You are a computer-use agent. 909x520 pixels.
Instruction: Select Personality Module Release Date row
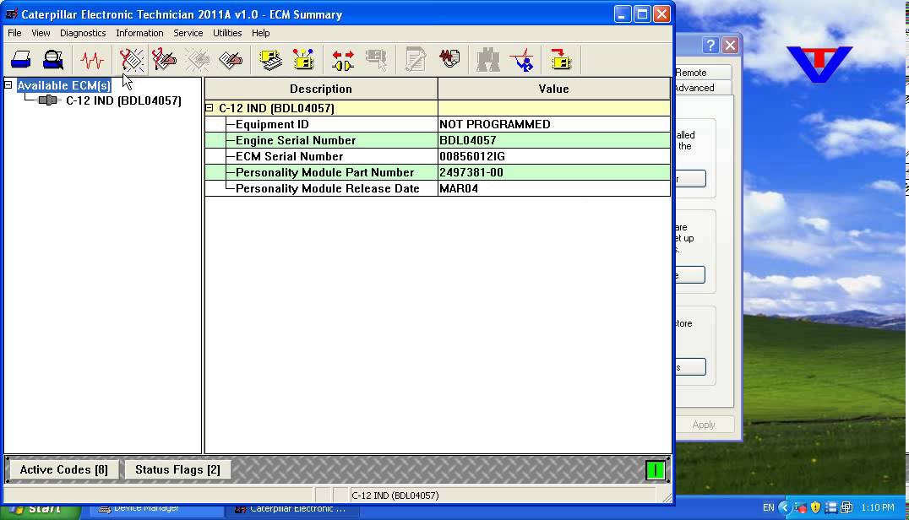tap(438, 189)
